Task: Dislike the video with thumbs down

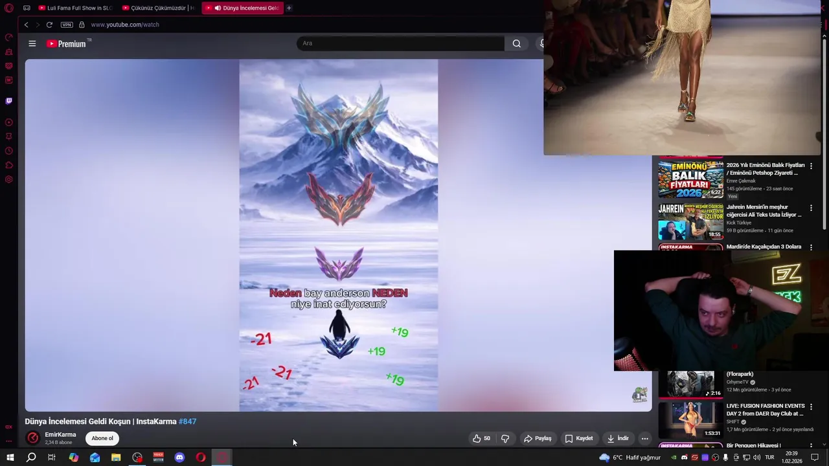Action: coord(505,438)
